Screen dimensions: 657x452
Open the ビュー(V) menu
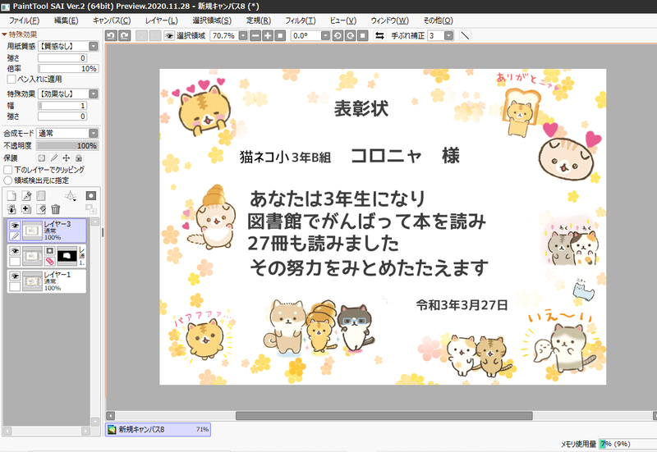pos(342,21)
